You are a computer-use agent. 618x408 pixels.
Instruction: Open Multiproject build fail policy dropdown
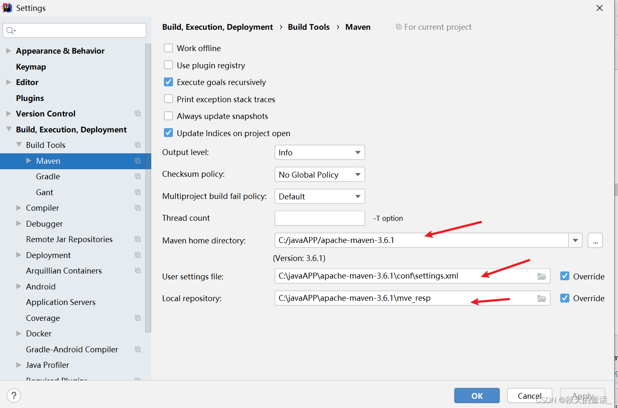tap(320, 196)
